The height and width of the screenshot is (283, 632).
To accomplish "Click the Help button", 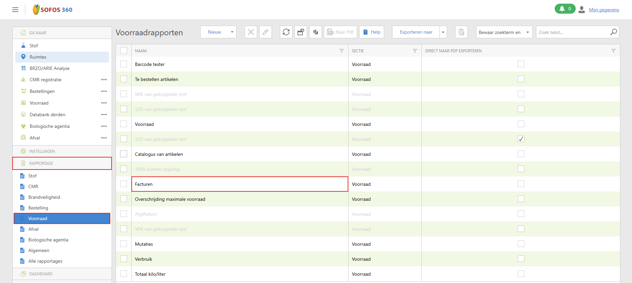I will pyautogui.click(x=371, y=32).
